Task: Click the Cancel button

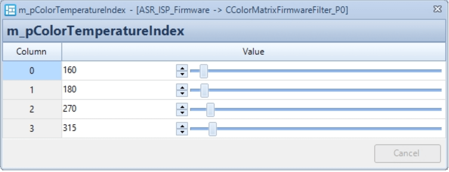Action: (407, 153)
